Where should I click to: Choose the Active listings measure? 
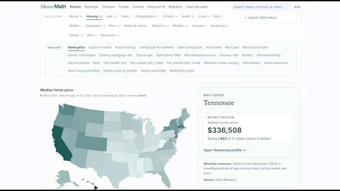pyautogui.click(x=125, y=48)
